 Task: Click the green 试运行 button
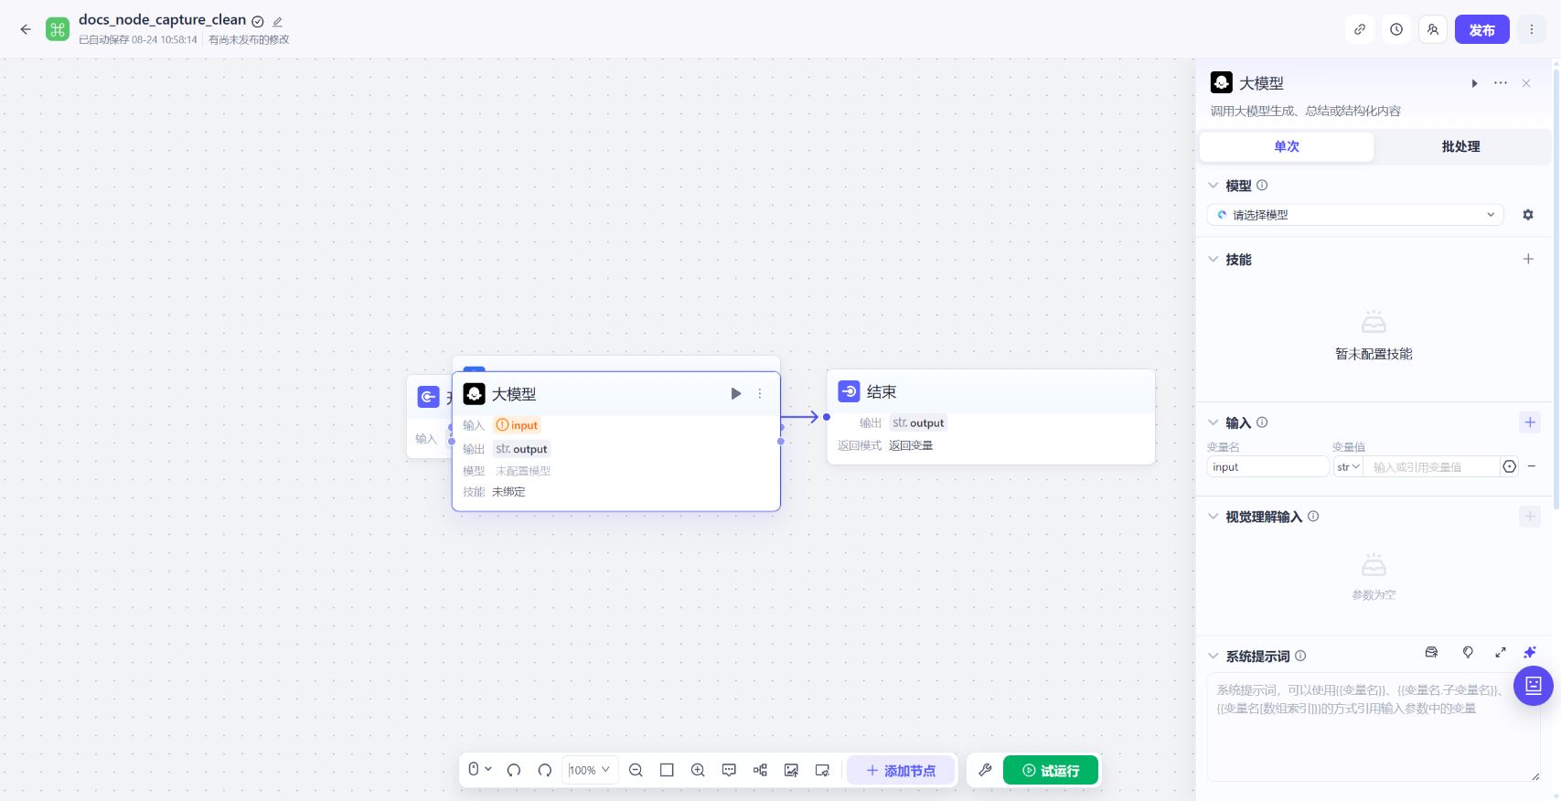click(1051, 770)
